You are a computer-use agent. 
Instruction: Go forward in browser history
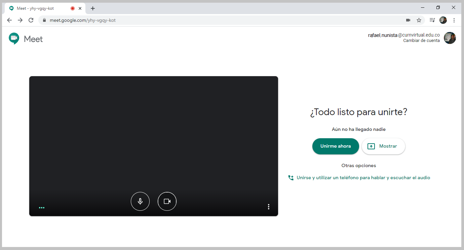click(20, 20)
